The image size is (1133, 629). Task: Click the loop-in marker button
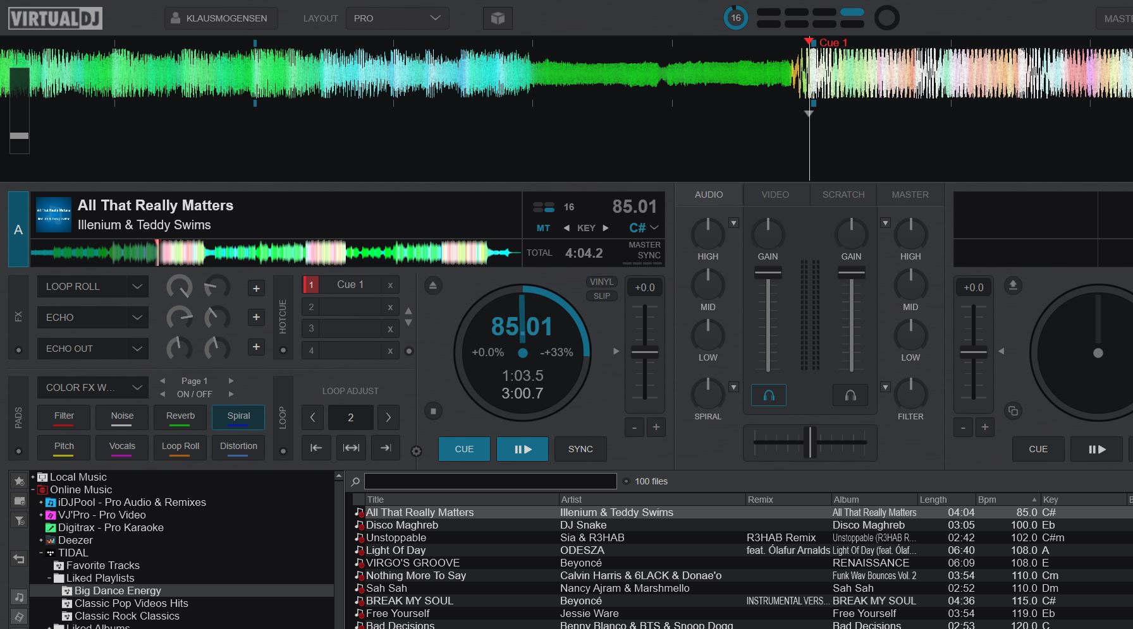(316, 448)
